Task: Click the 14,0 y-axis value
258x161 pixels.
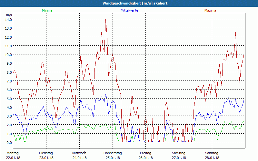Action: coord(8,19)
